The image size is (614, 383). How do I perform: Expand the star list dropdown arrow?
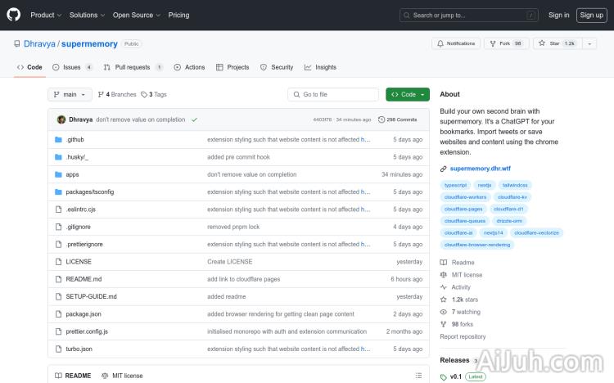coord(590,43)
